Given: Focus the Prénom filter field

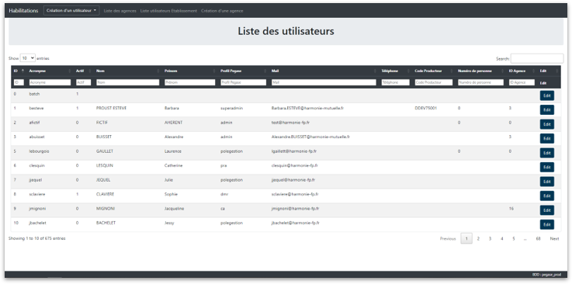Looking at the screenshot, I should (189, 83).
